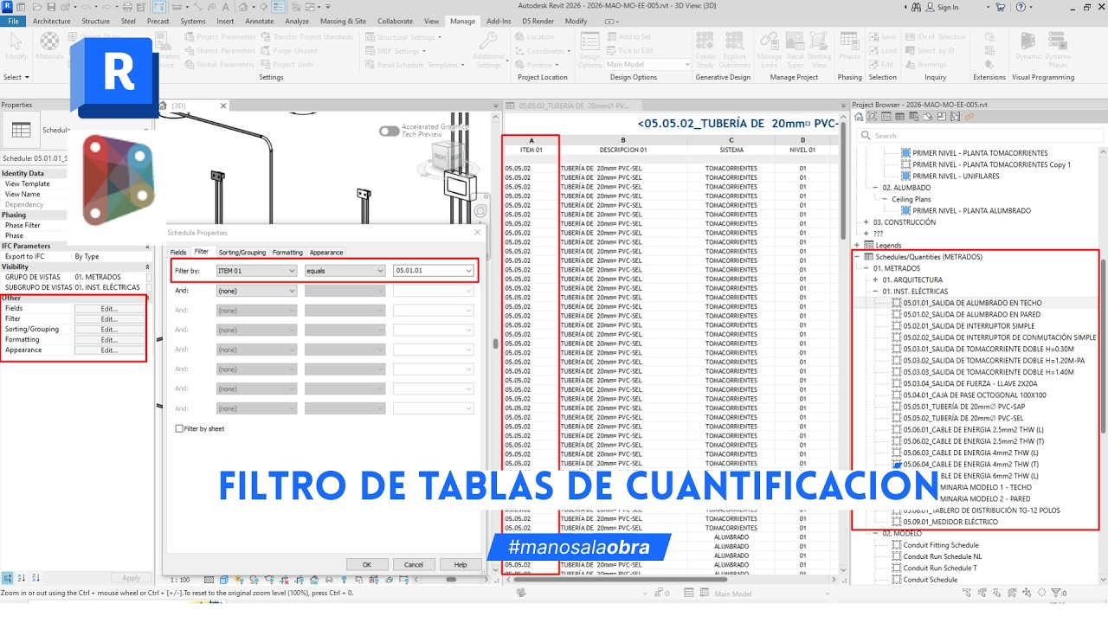Open the Annotate ribbon tab
The width and height of the screenshot is (1108, 623).
[x=260, y=21]
